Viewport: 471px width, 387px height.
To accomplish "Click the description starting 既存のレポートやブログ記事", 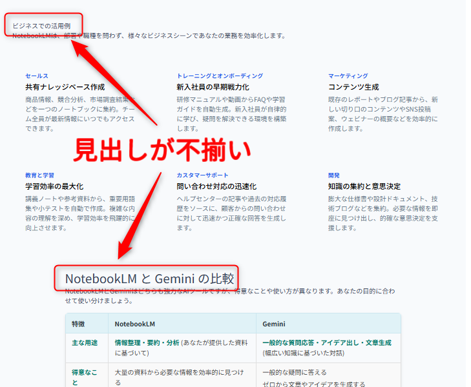I will point(383,114).
